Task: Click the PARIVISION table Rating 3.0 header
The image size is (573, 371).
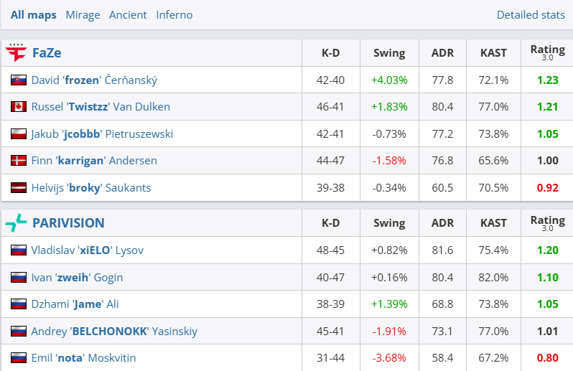Action: point(547,222)
